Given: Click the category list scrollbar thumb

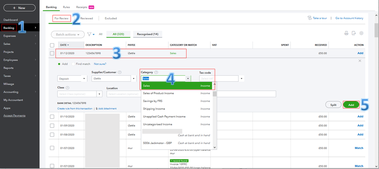Looking at the screenshot, I should point(215,94).
